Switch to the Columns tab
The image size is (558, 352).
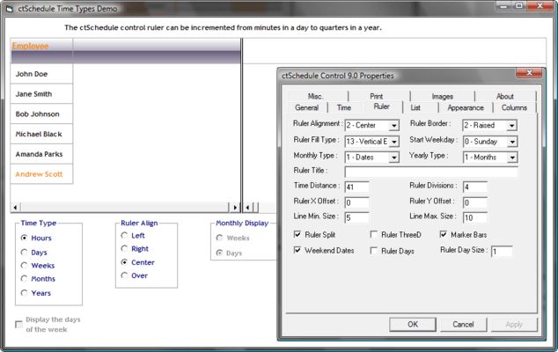coord(514,107)
